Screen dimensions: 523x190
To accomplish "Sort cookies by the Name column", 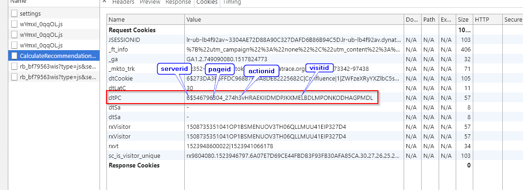I will point(146,20).
